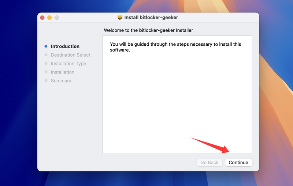The width and height of the screenshot is (293, 186).
Task: Close the installer with the red button
Action: 42,18
